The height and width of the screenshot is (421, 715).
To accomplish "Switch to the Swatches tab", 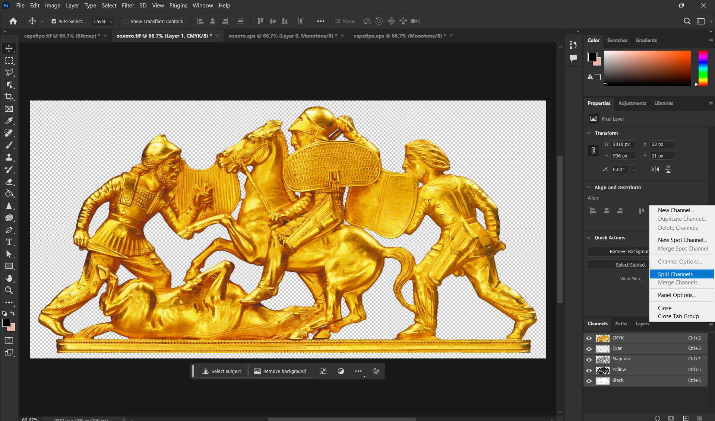I will pyautogui.click(x=617, y=40).
